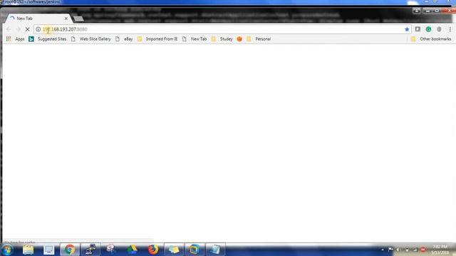The width and height of the screenshot is (456, 256).
Task: Select the New Tab browser tab
Action: tap(38, 18)
